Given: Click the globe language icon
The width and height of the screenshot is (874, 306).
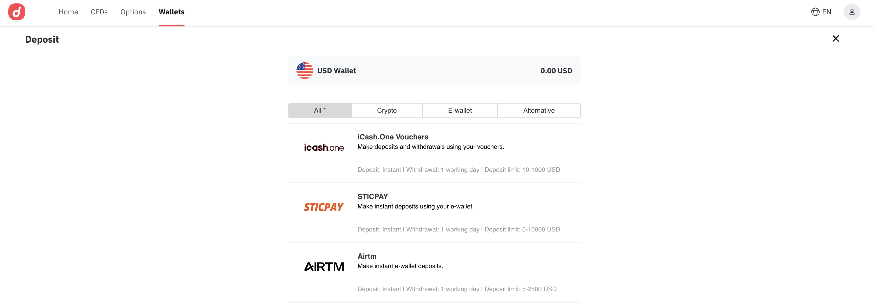Looking at the screenshot, I should [x=815, y=12].
